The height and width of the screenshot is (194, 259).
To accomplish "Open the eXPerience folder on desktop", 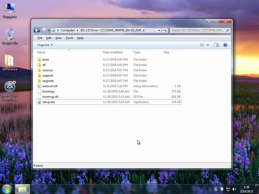I will (x=10, y=63).
